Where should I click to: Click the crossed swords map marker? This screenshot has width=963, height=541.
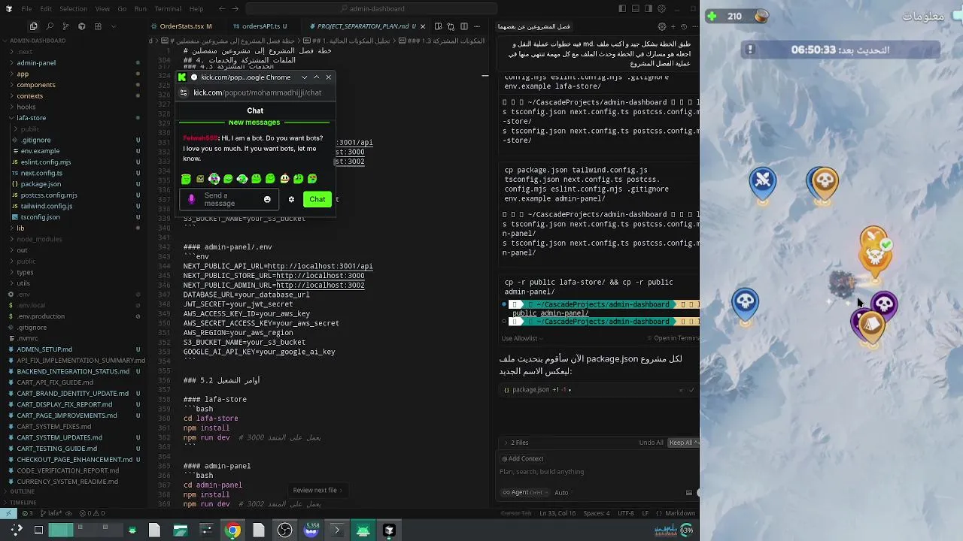(763, 181)
